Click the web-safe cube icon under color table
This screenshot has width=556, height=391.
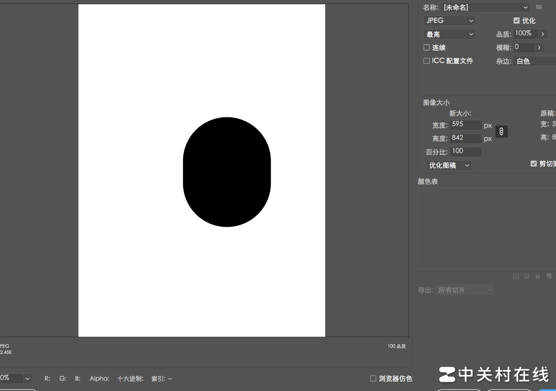(527, 276)
